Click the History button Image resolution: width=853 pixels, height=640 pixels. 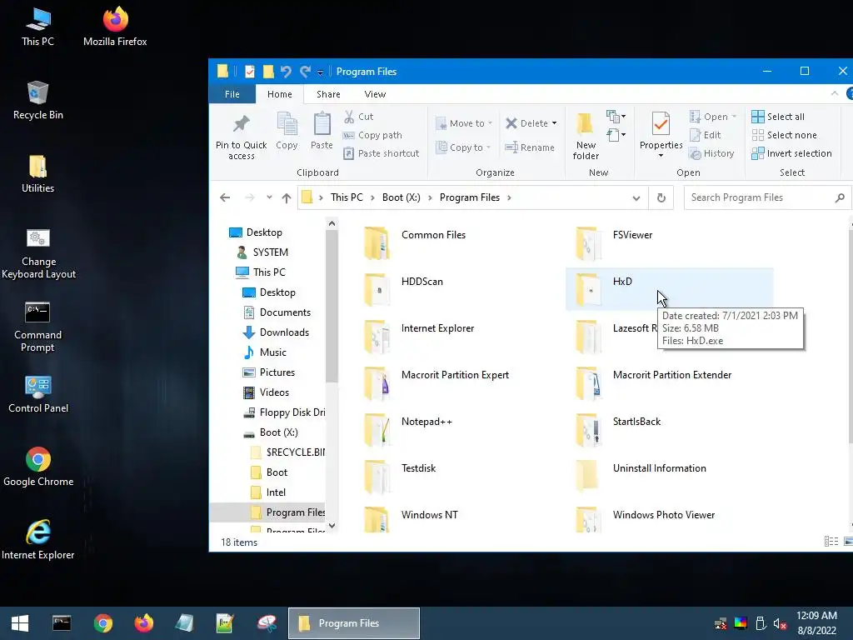coord(711,153)
